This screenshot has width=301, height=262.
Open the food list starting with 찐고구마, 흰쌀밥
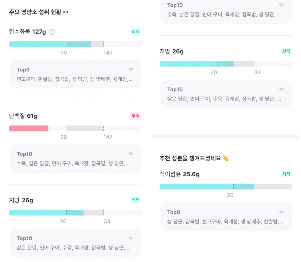pos(75,79)
